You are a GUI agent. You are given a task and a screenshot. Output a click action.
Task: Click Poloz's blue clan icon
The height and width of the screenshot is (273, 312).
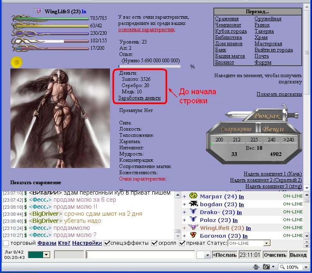click(x=193, y=219)
